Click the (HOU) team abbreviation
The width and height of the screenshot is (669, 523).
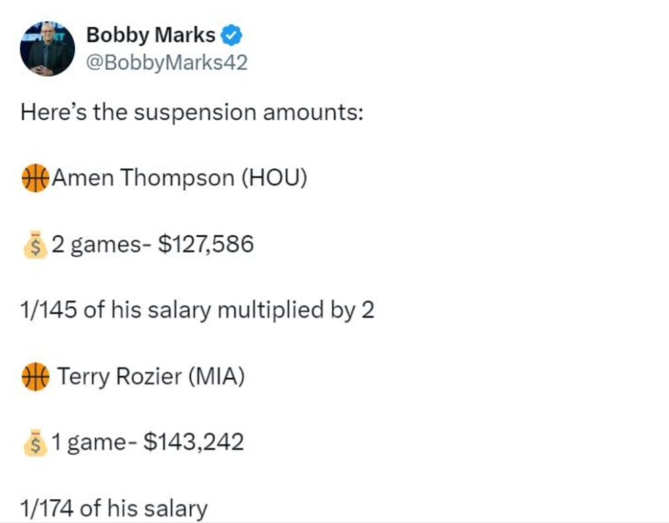(x=274, y=178)
